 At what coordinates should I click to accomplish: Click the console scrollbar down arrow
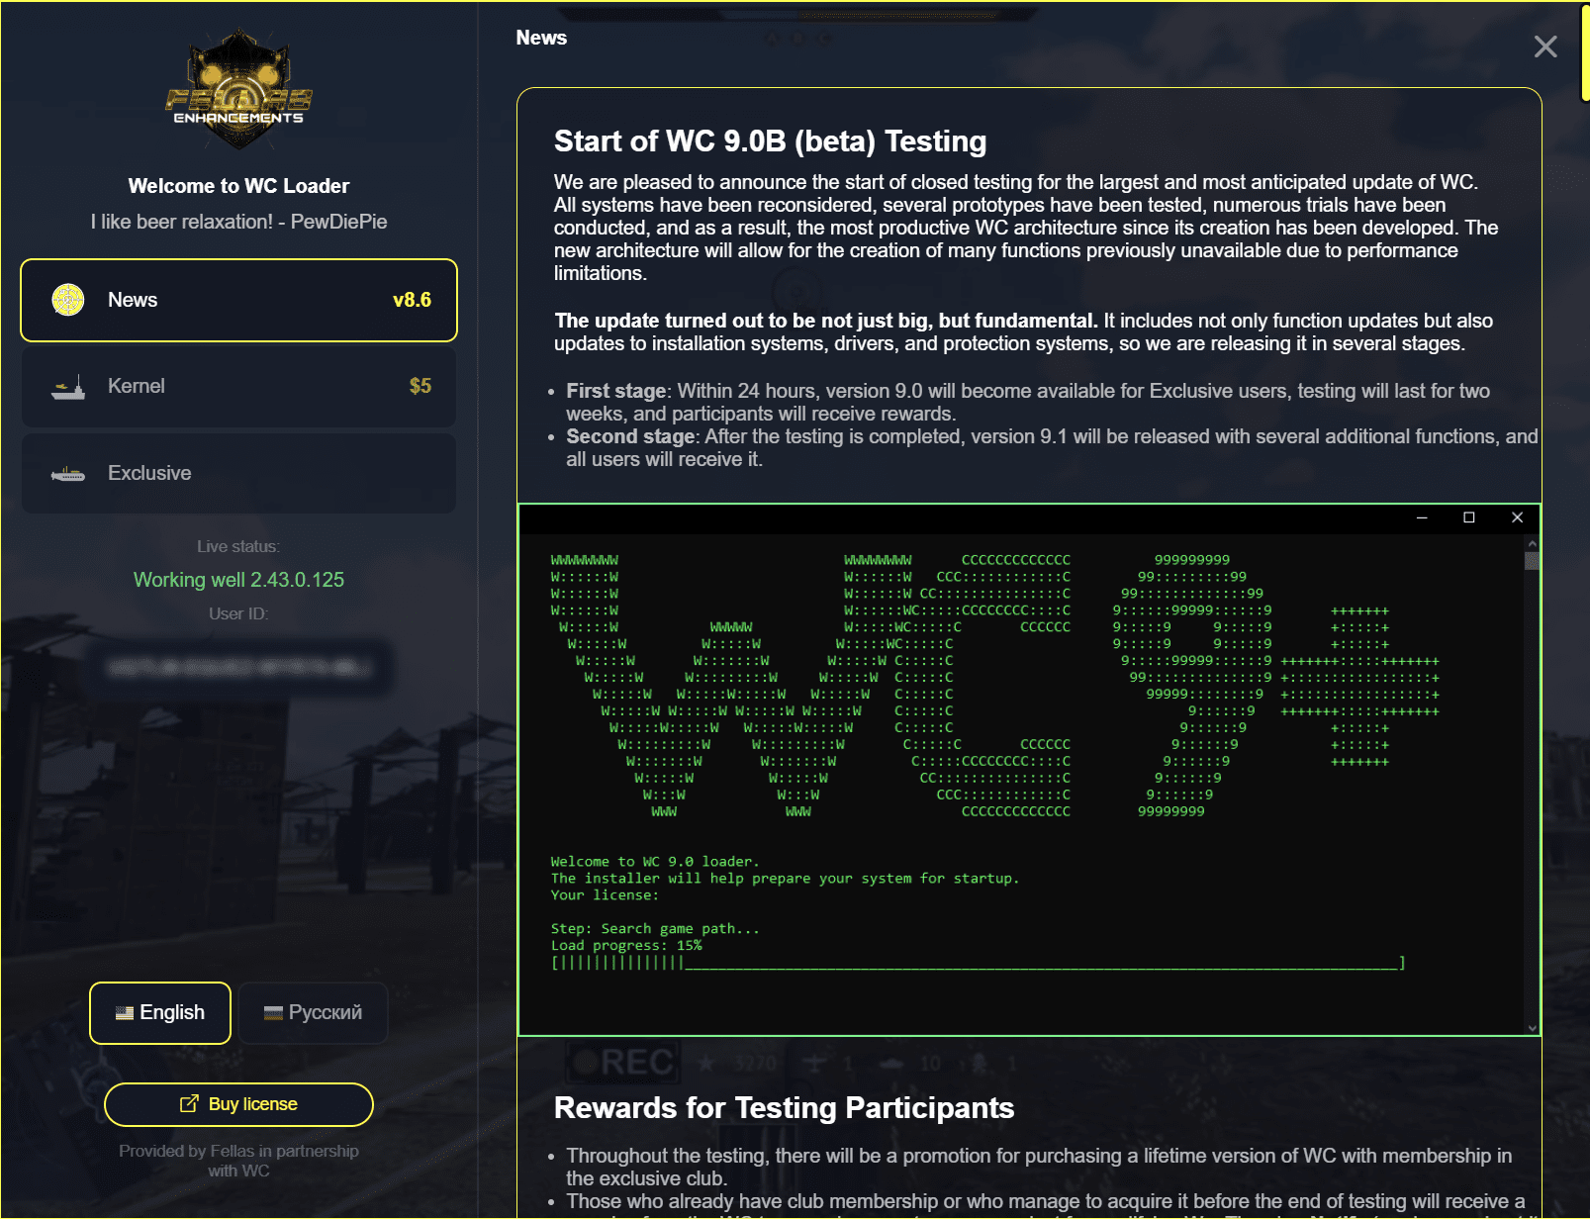point(1532,1028)
